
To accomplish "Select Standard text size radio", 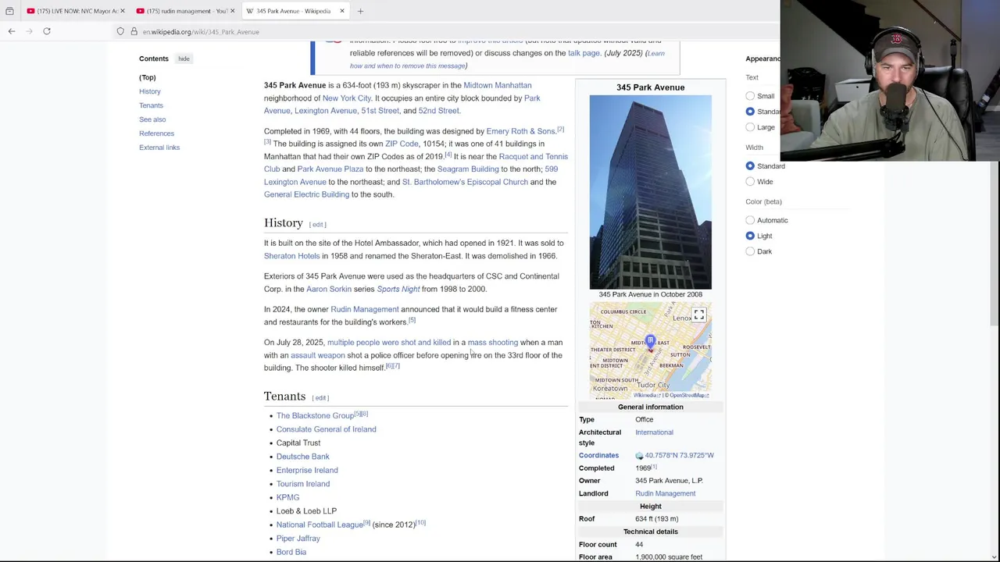I will (750, 112).
